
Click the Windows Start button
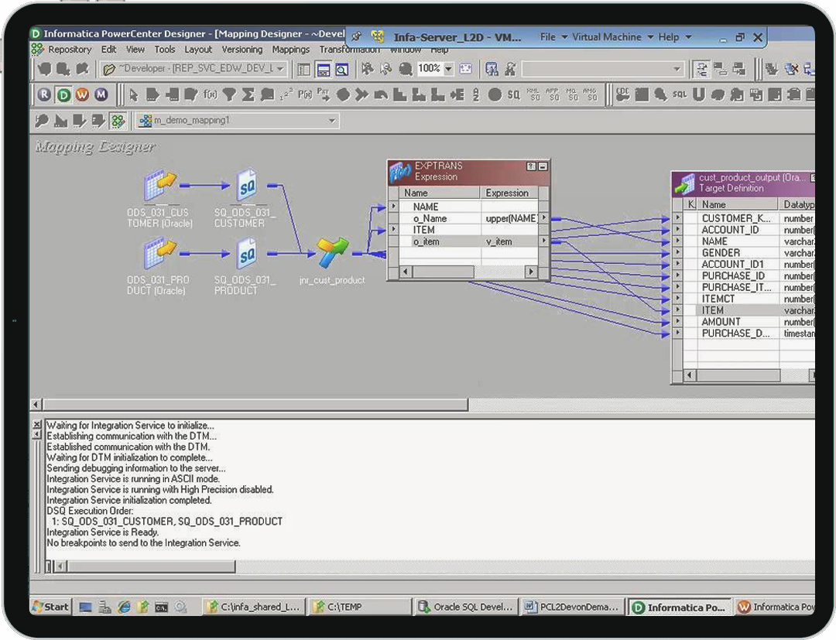coord(50,607)
